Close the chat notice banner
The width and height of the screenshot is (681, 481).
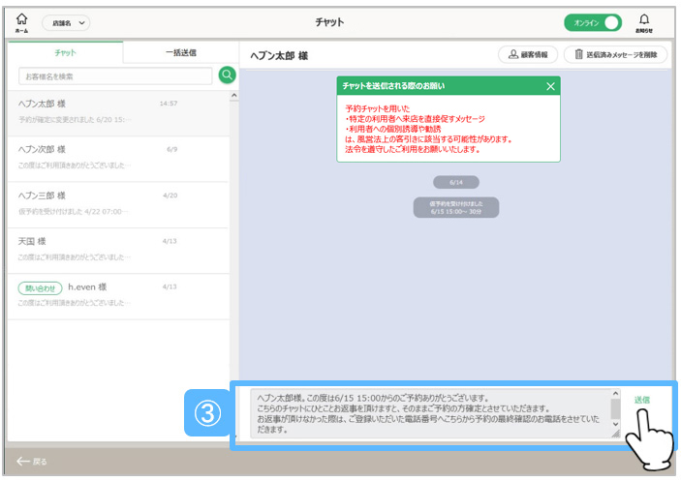(x=550, y=86)
